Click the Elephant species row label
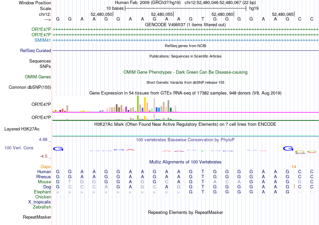Screen dimensions: 319x225 pos(43,192)
